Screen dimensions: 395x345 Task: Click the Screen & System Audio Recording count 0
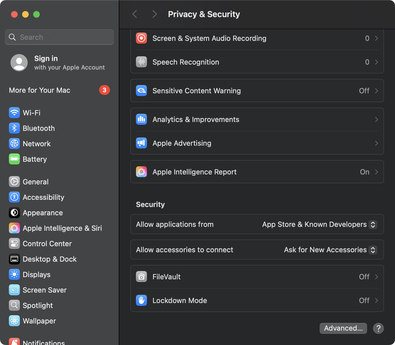(367, 38)
